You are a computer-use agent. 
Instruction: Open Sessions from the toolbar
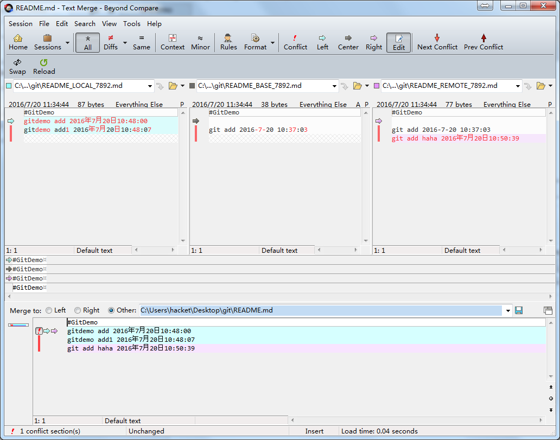[48, 42]
